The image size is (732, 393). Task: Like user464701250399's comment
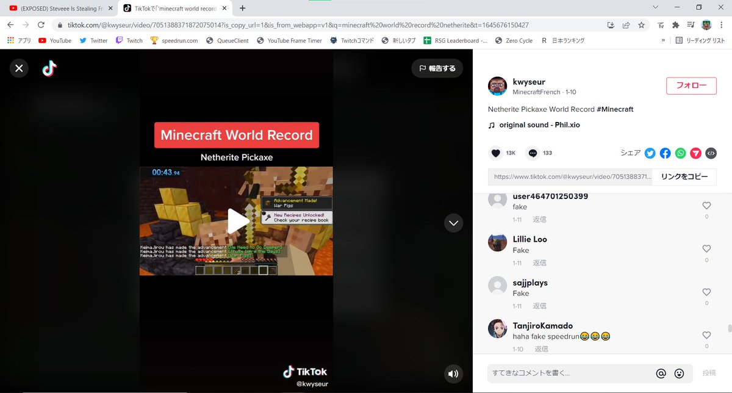706,206
